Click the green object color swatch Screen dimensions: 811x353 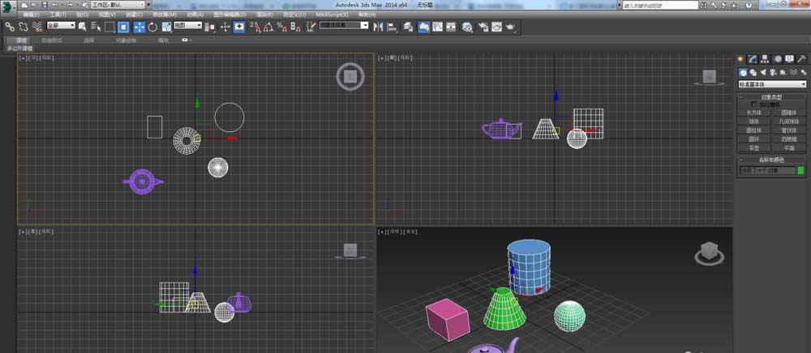tap(801, 171)
